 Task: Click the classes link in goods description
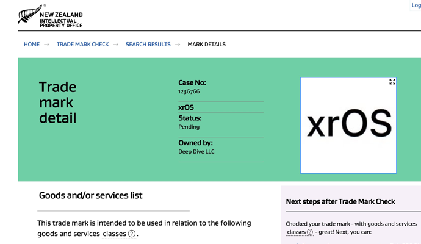click(x=114, y=234)
